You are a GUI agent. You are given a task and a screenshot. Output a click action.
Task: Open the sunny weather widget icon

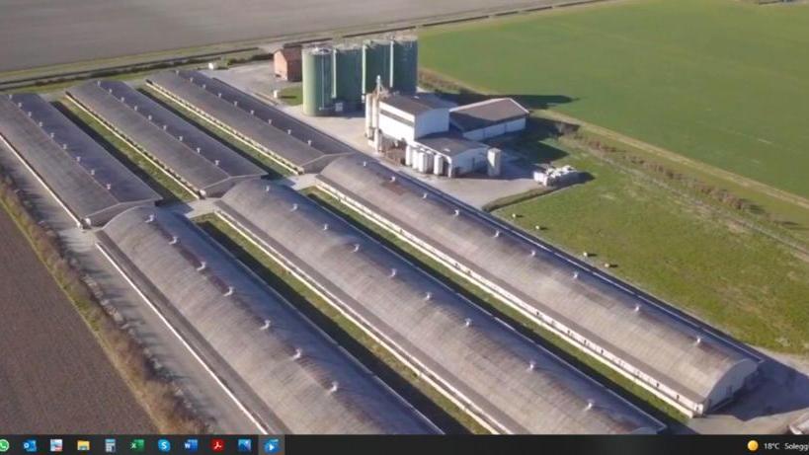click(x=753, y=446)
